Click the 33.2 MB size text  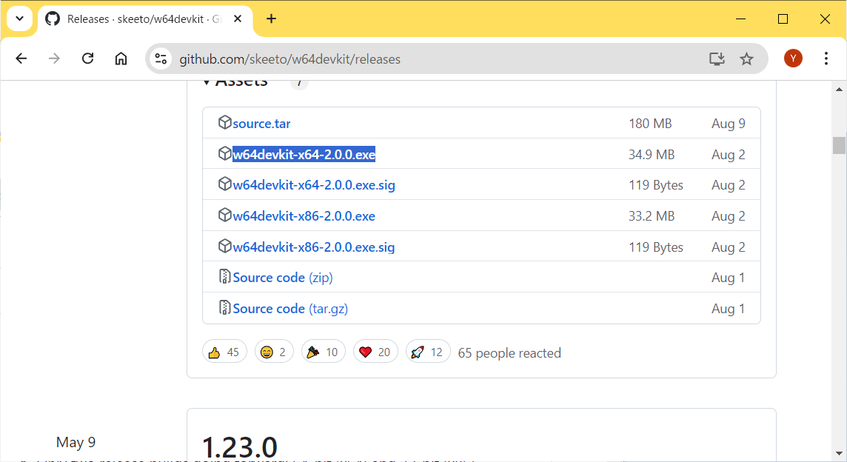pos(652,216)
